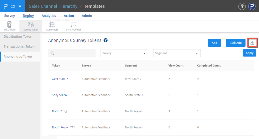Click the Sales Channel Hierarchy breadcrumb
Screen dimensions: 259x139
(53, 6)
